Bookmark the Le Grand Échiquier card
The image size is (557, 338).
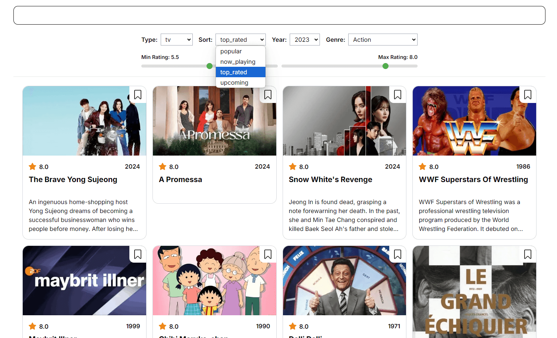[x=528, y=254]
